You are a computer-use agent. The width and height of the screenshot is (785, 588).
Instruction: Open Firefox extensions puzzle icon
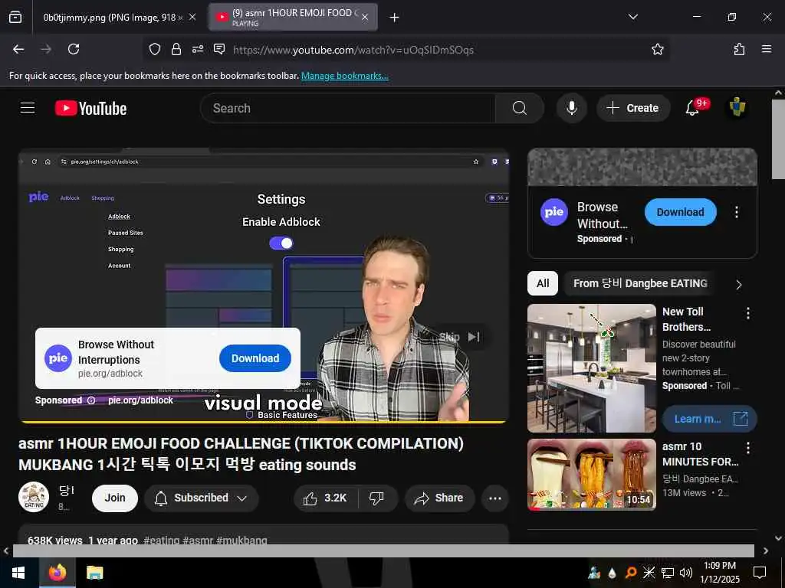[x=739, y=49]
